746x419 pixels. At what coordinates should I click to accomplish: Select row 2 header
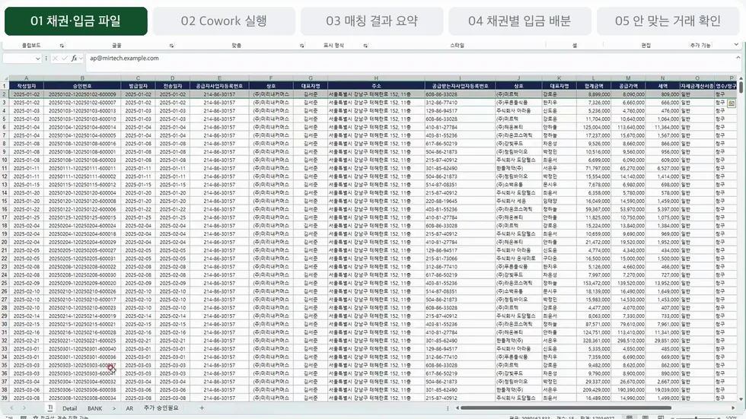(5, 94)
